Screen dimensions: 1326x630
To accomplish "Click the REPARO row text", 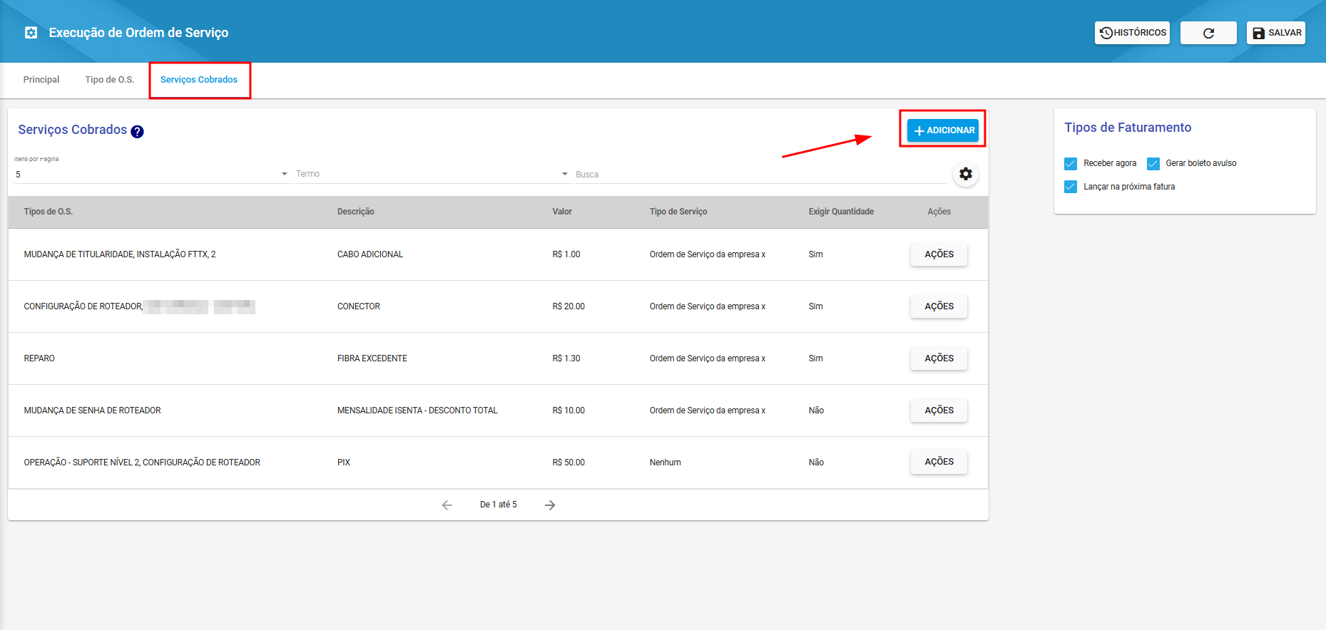I will click(39, 358).
